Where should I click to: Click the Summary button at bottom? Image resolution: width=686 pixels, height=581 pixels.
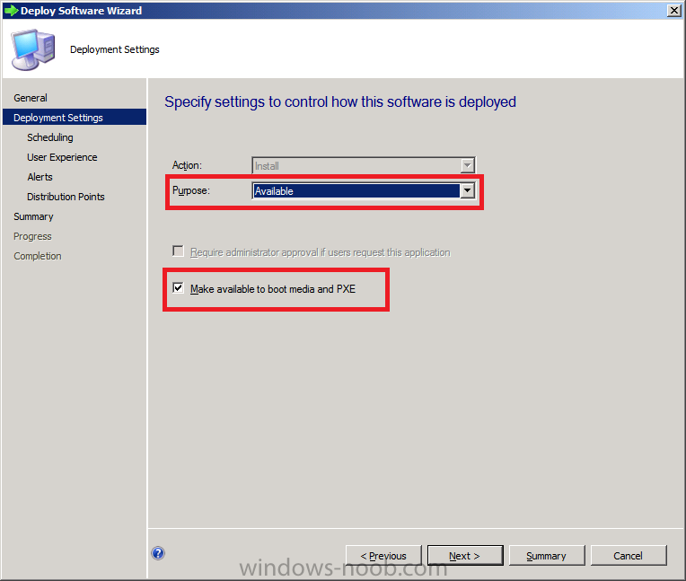[x=547, y=556]
